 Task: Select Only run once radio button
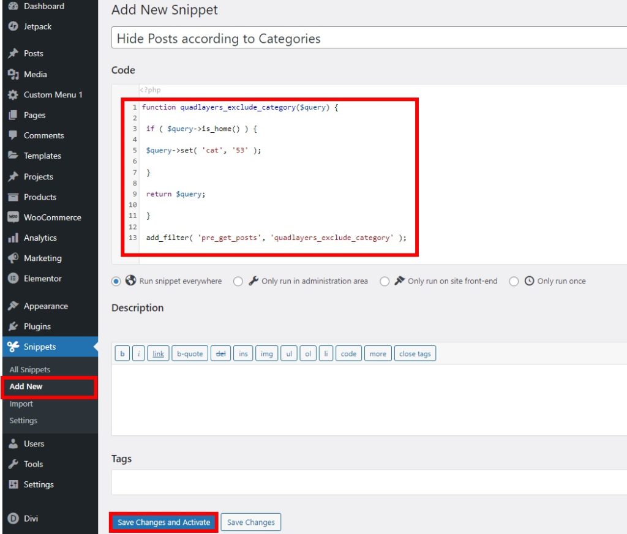pos(514,282)
